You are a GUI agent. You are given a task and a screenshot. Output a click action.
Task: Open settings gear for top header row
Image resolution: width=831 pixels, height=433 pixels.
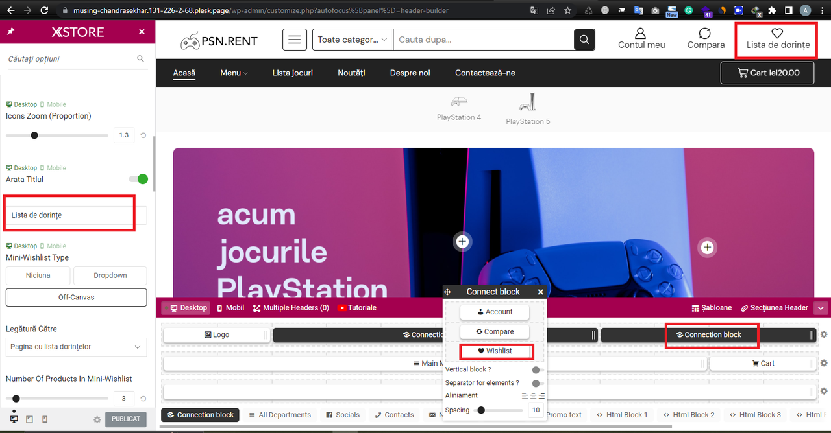point(824,334)
